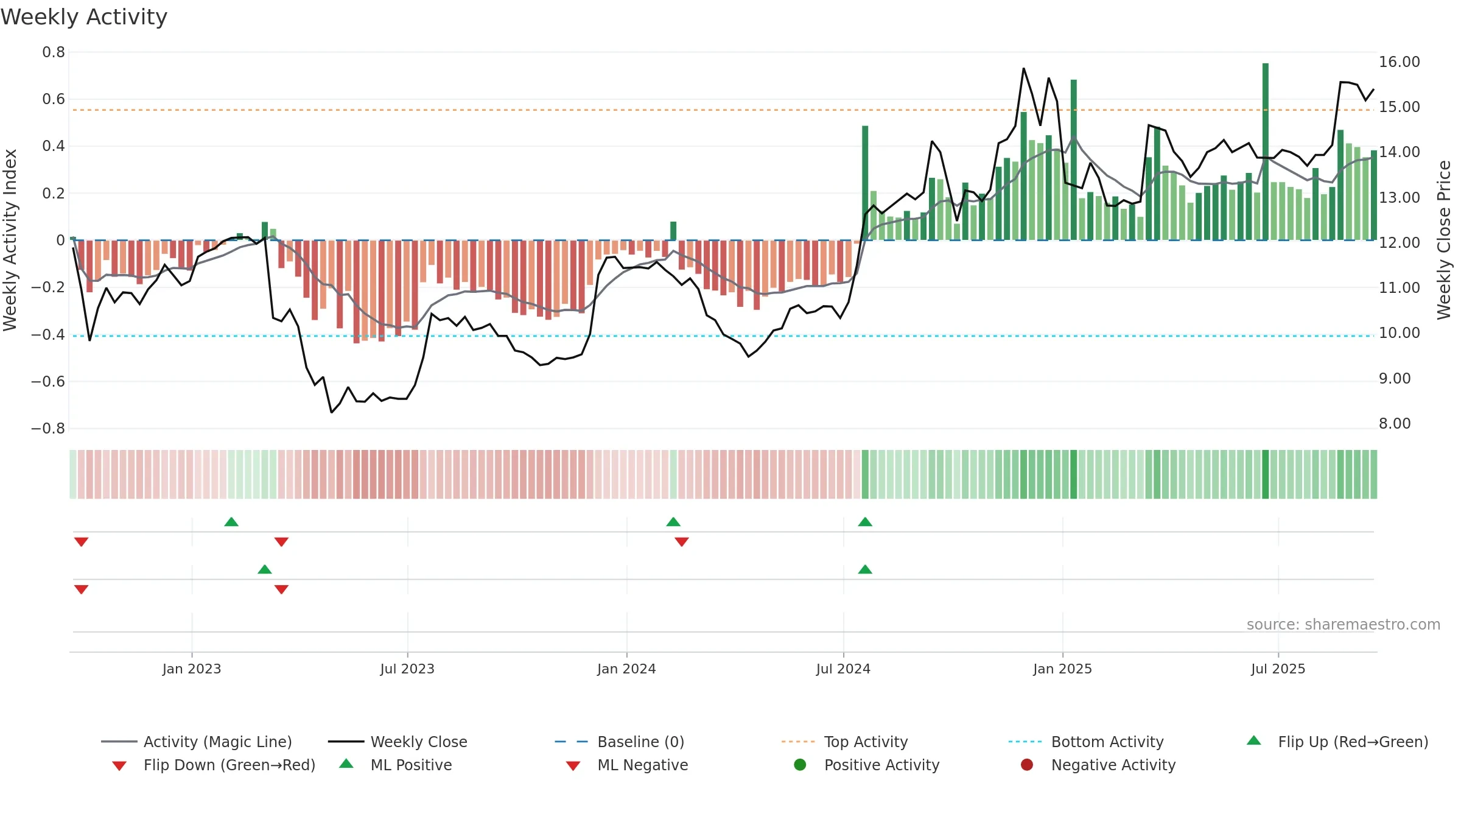Viewport: 1461px width, 822px height.
Task: Click the 0.8 left axis tick label
Action: tap(54, 52)
